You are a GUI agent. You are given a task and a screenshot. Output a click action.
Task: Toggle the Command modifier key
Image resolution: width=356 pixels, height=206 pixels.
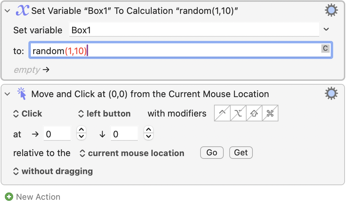[270, 113]
